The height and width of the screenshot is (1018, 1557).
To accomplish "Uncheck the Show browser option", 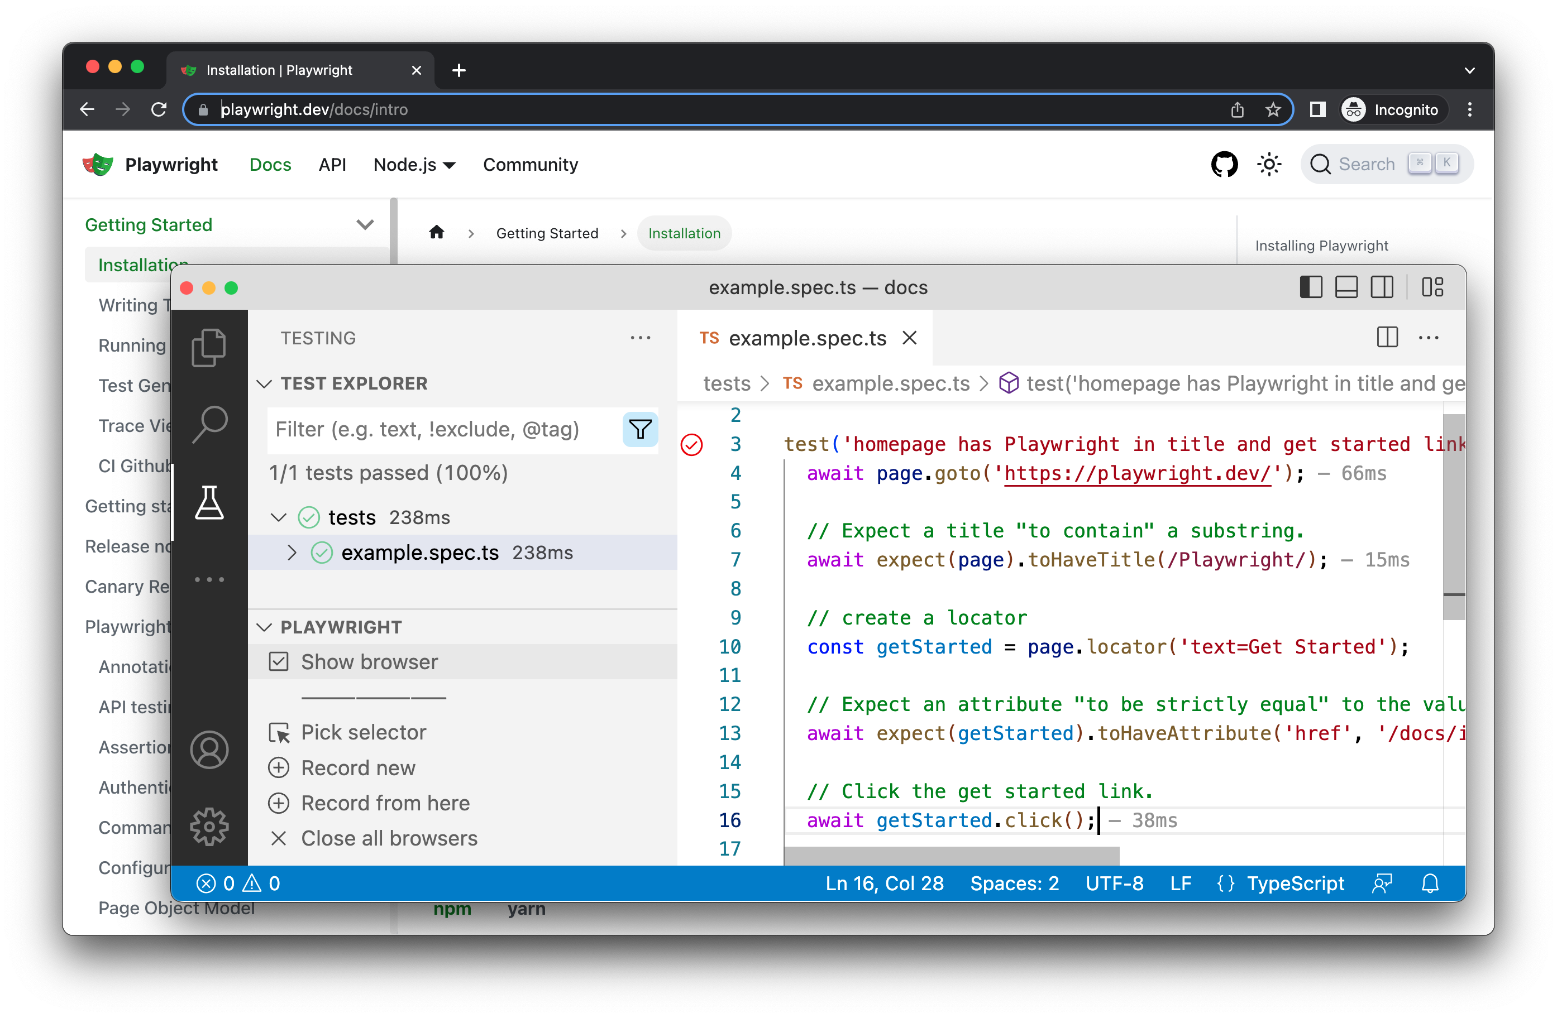I will [x=279, y=661].
